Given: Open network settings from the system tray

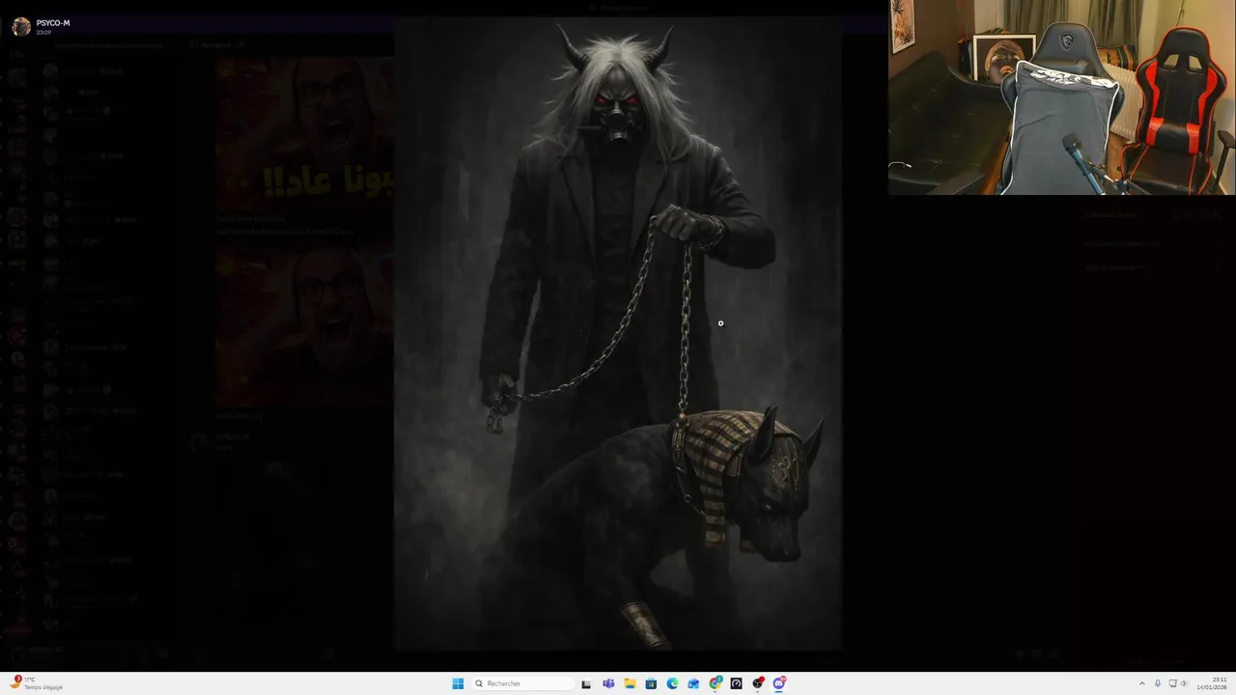Looking at the screenshot, I should click(1173, 683).
